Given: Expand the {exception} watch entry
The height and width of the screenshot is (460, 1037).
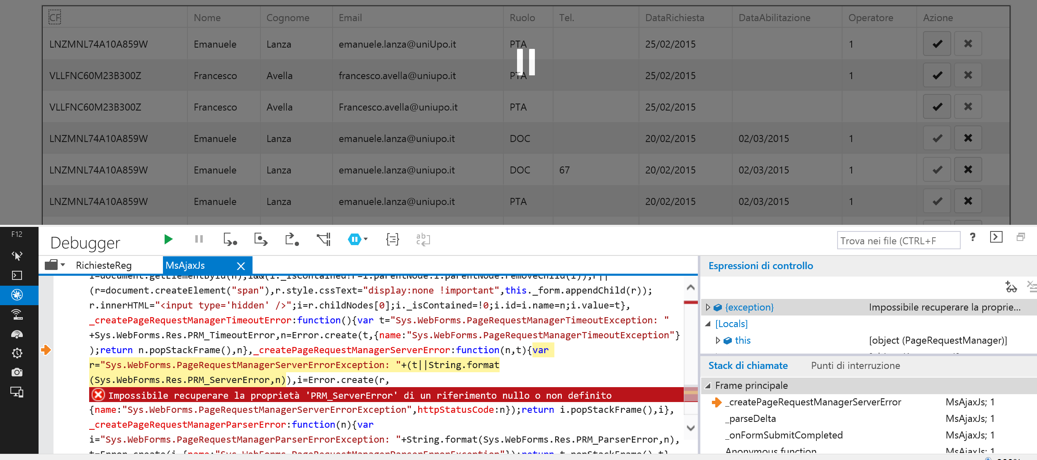Looking at the screenshot, I should (708, 307).
